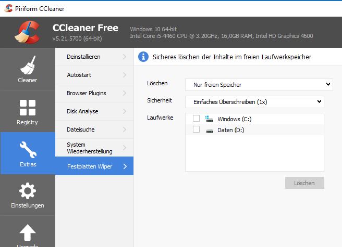Open the Autostart menu item
Image resolution: width=342 pixels, height=247 pixels.
(x=94, y=75)
